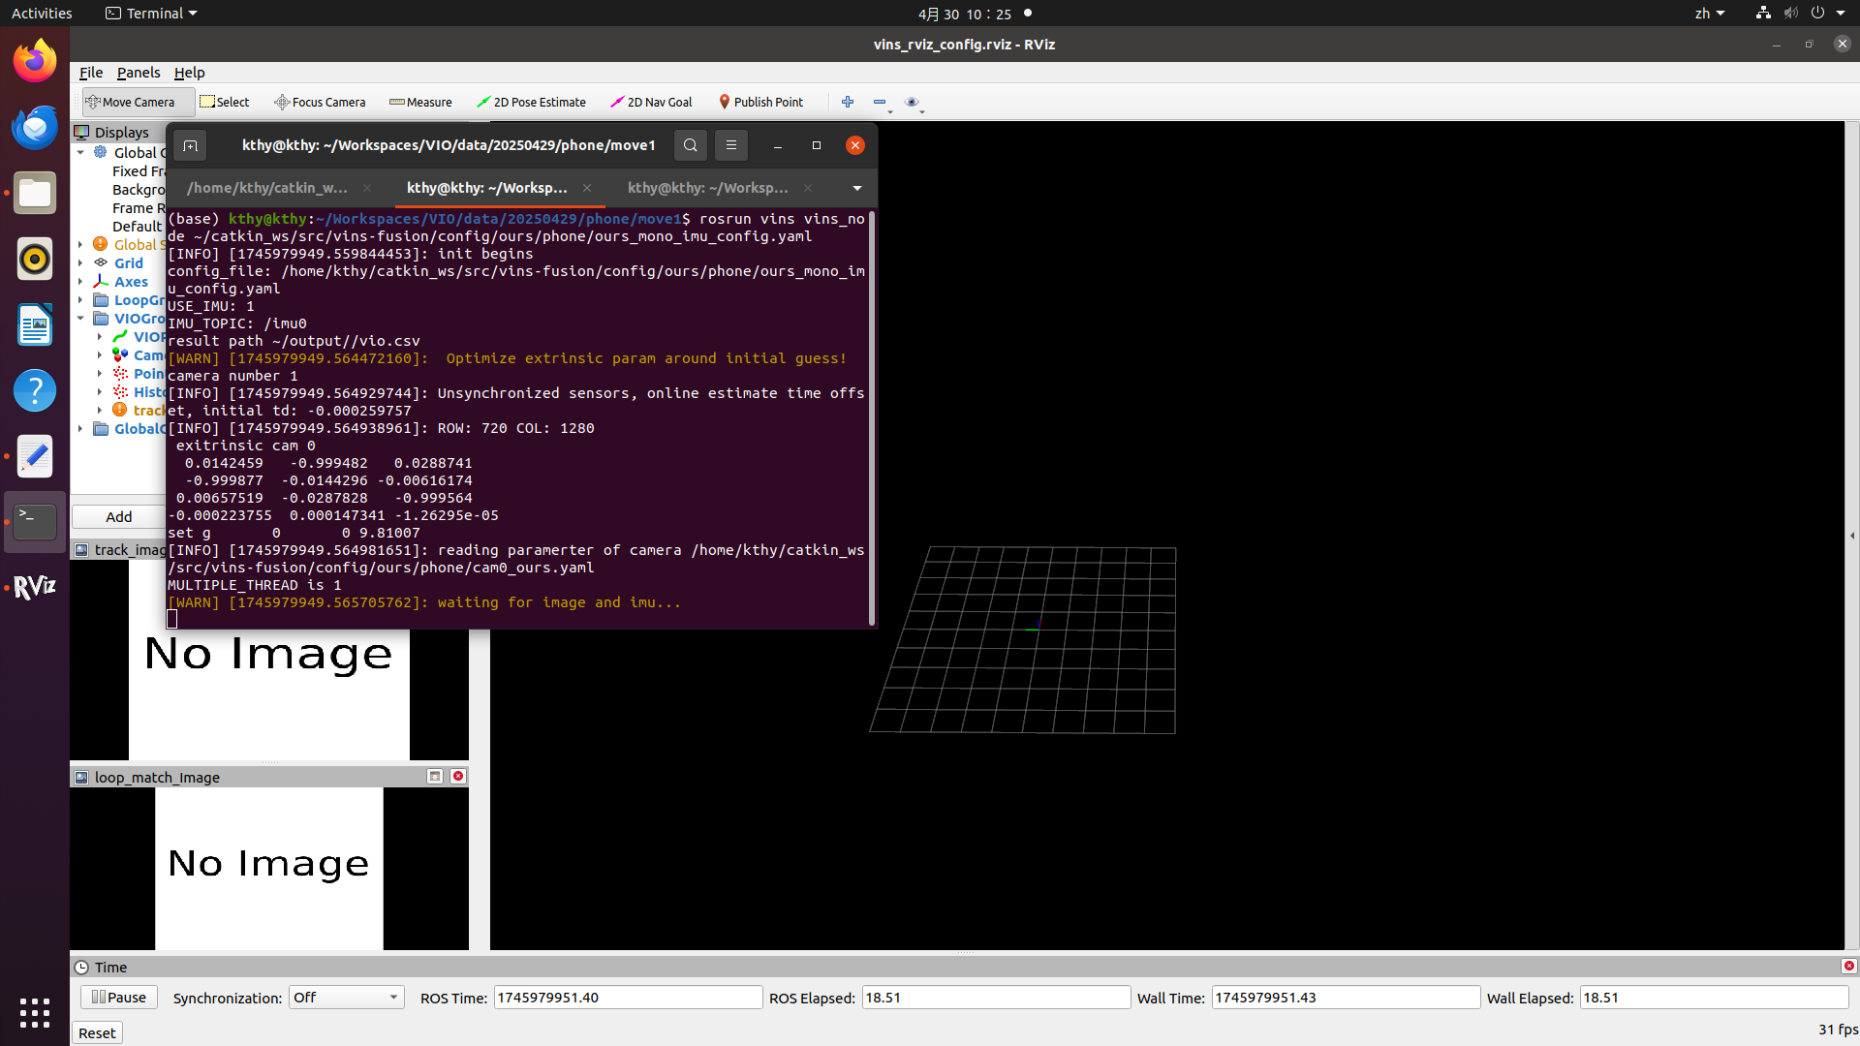Float the loop_match_Image panel
Screen dimensions: 1860x1046
click(435, 777)
